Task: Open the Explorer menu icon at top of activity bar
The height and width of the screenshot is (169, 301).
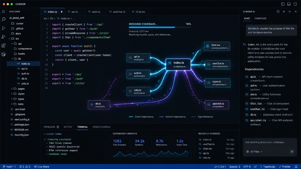Action: tap(4, 12)
